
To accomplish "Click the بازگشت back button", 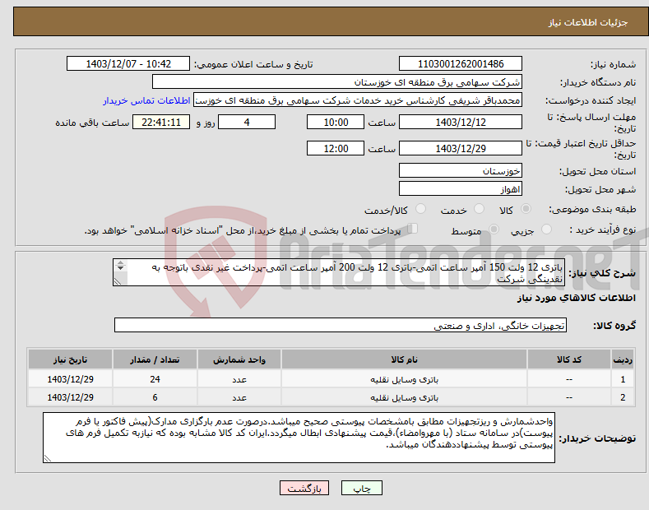I will (x=304, y=489).
